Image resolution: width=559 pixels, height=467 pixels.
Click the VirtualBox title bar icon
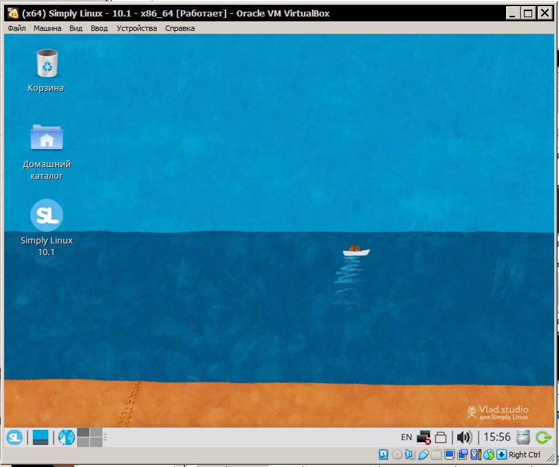point(13,13)
